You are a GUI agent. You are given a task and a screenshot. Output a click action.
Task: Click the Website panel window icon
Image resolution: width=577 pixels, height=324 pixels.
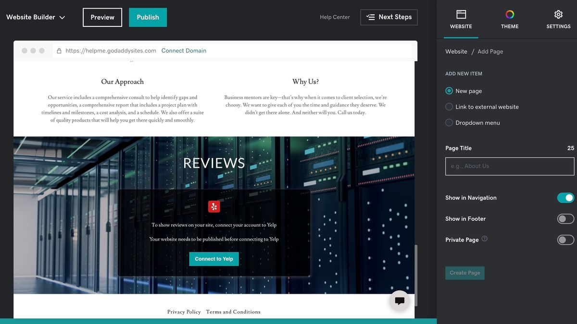461,14
